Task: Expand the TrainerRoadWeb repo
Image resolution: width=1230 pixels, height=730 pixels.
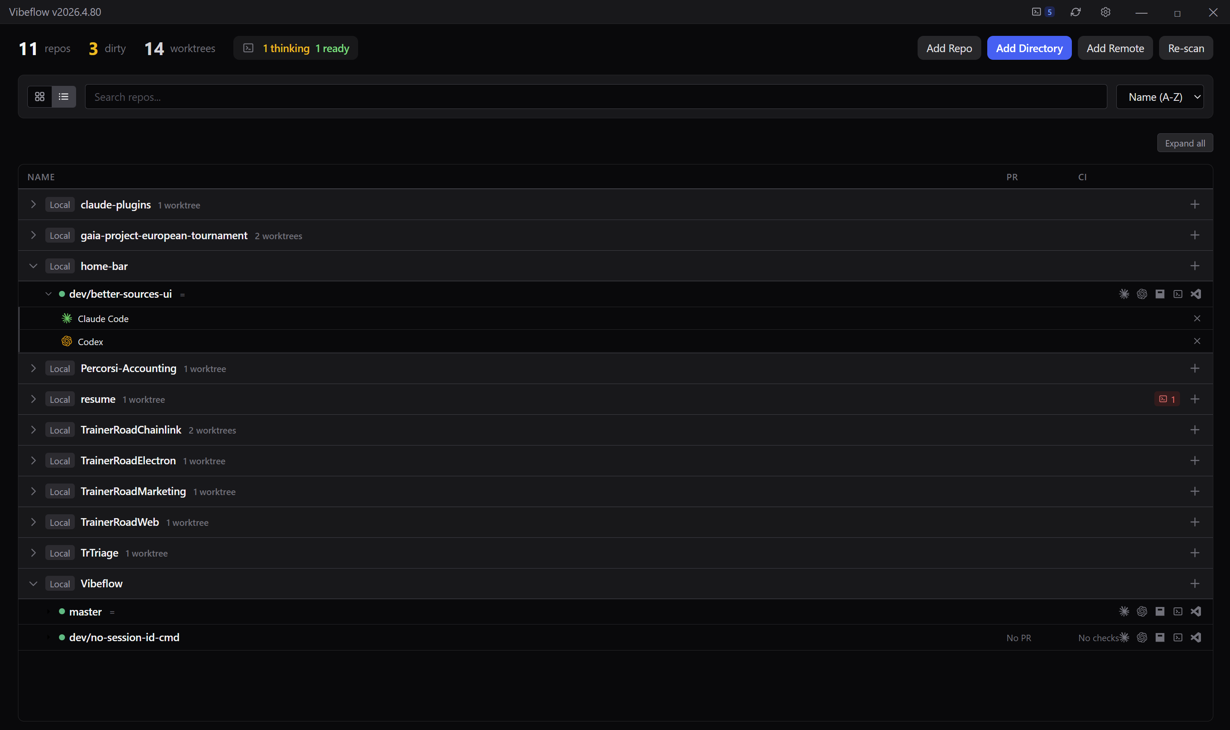Action: (33, 522)
